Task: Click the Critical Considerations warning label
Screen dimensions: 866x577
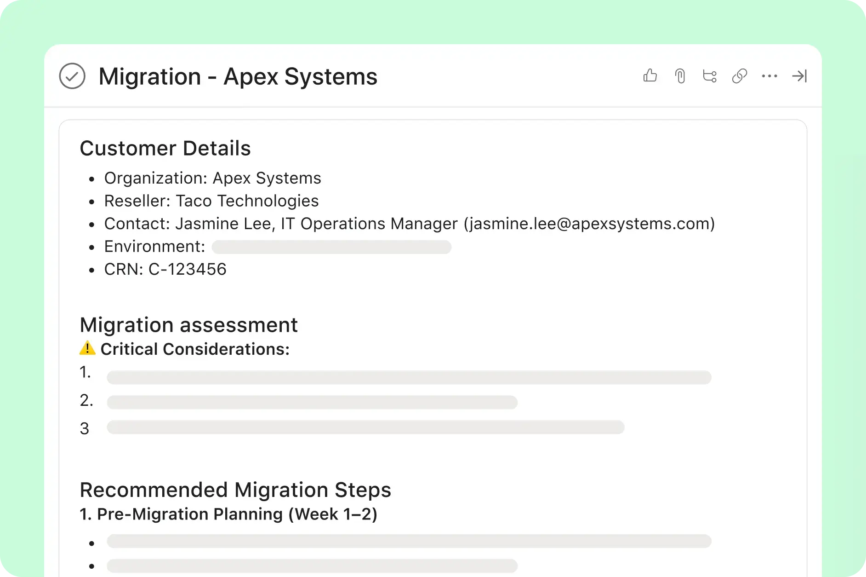Action: click(195, 349)
